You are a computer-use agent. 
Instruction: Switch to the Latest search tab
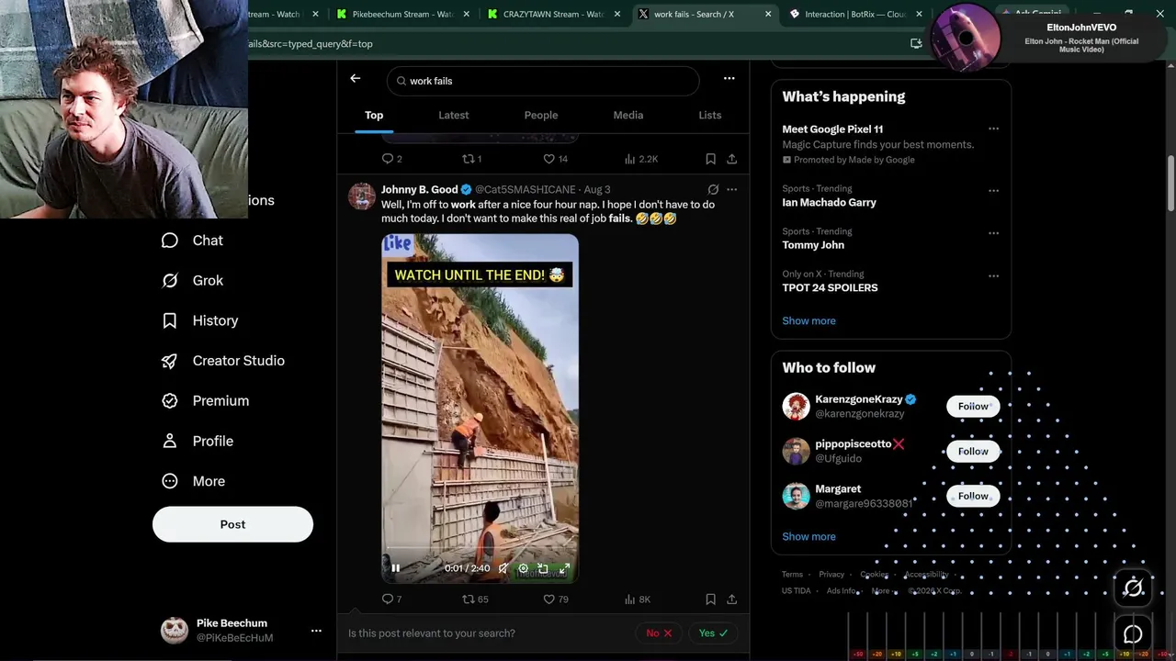point(454,115)
